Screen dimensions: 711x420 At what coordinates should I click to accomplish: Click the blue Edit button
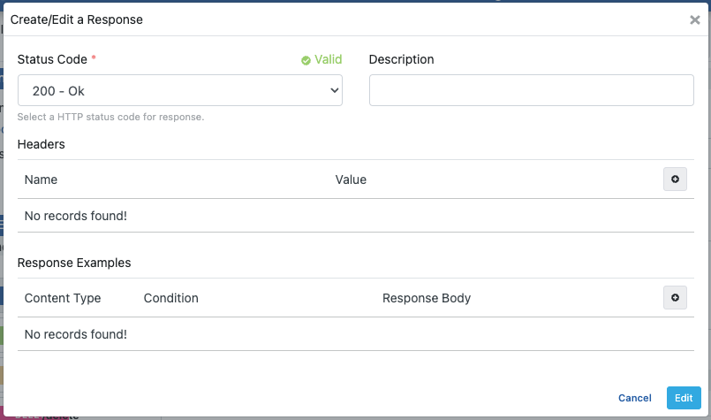click(x=683, y=398)
